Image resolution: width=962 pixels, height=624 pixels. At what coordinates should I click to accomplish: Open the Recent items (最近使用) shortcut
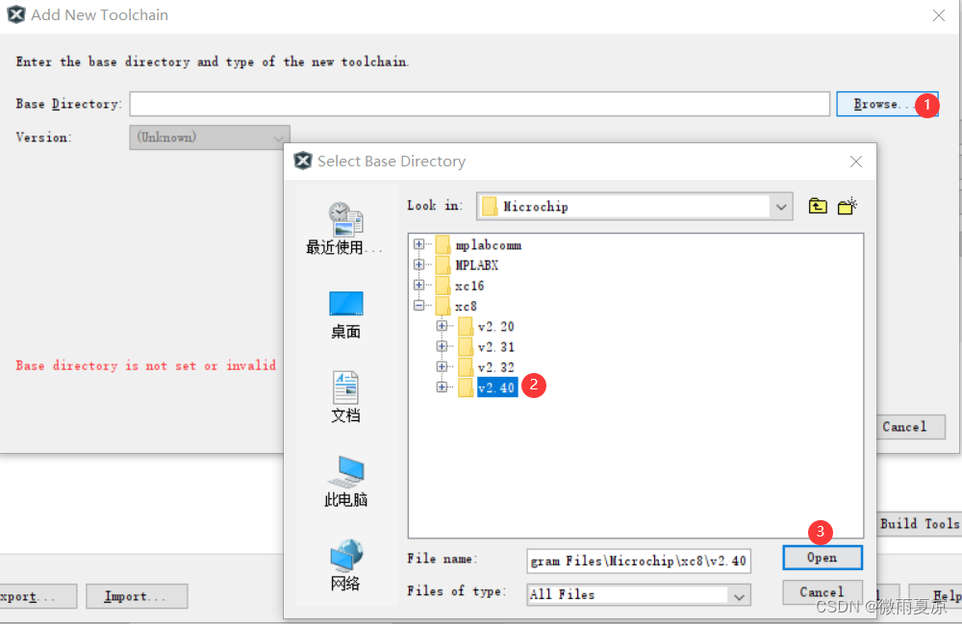point(344,229)
